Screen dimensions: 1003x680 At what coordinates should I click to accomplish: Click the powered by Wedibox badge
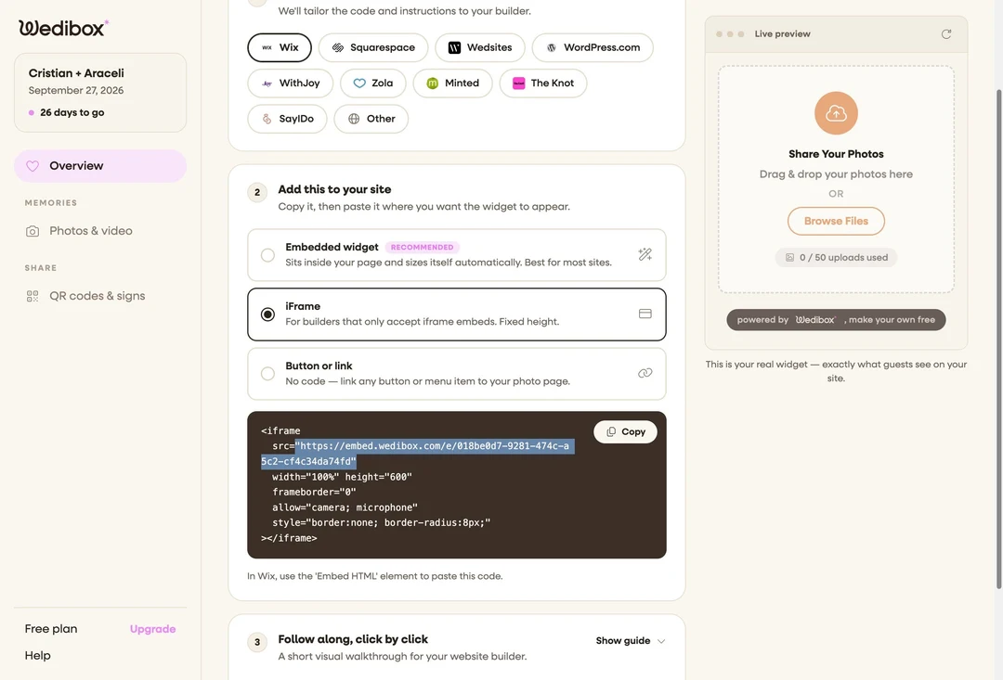click(836, 319)
